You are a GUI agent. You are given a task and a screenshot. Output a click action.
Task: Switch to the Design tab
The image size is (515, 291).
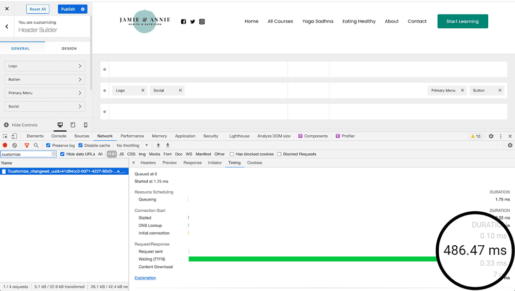(69, 48)
